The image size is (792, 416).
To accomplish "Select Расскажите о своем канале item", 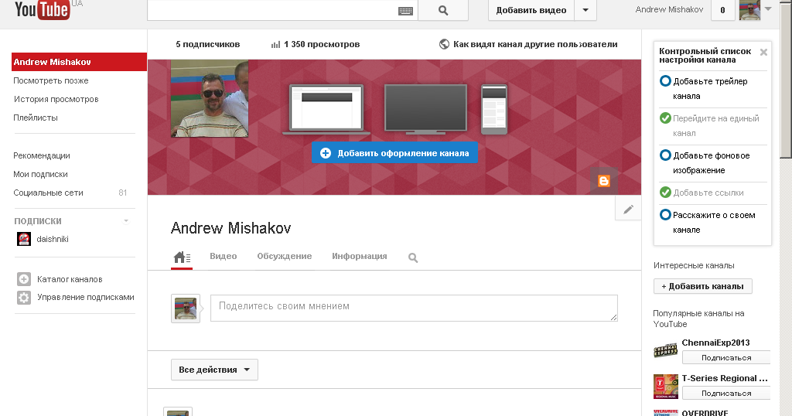I will [x=712, y=223].
